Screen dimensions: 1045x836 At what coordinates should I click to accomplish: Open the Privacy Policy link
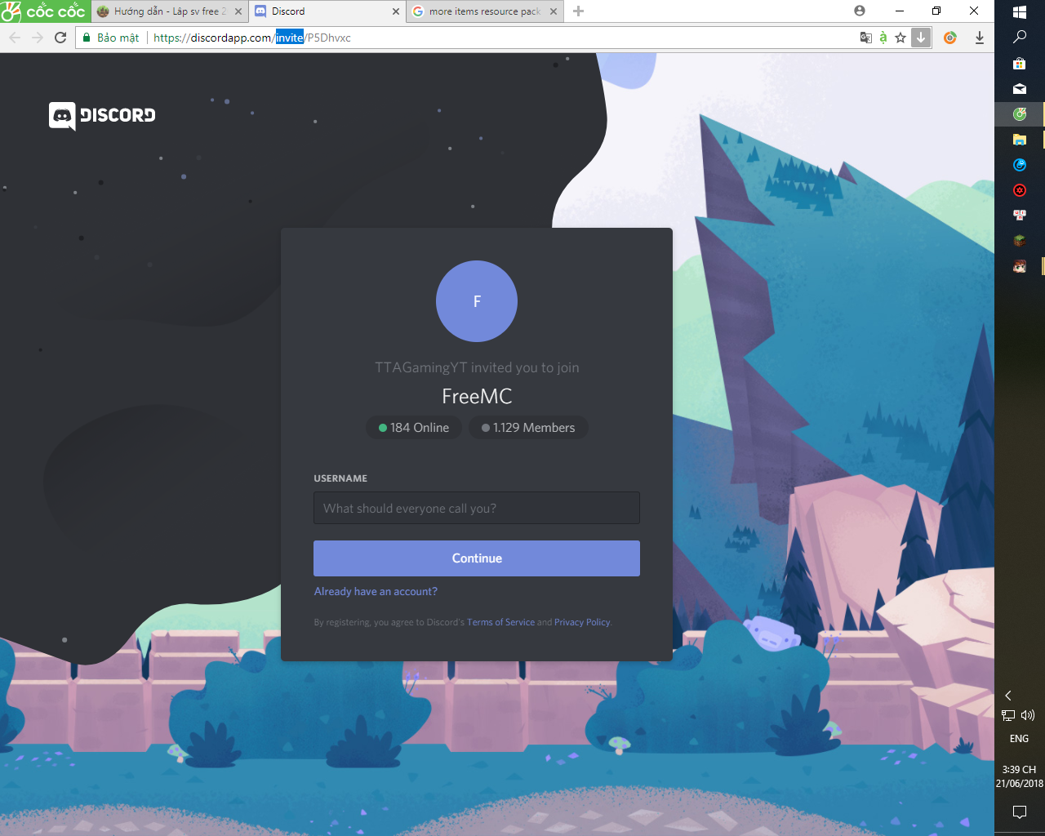[x=582, y=622]
